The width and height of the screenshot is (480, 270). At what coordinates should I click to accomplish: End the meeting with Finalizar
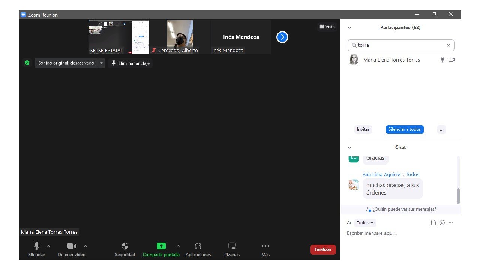323,249
